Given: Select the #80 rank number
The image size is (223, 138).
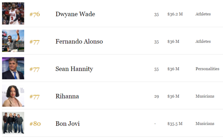Looking at the screenshot, I should click(35, 124).
